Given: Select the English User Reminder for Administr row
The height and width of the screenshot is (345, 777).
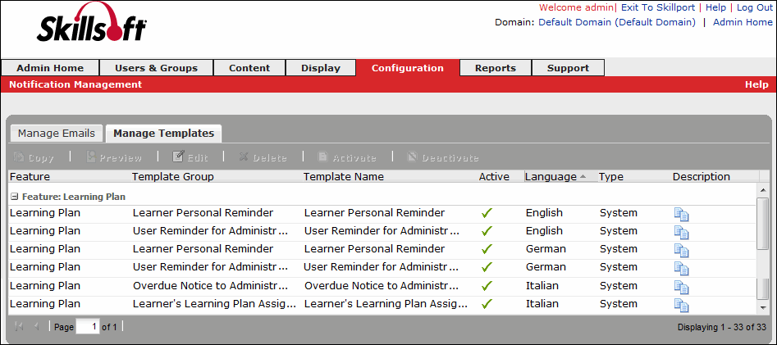Looking at the screenshot, I should (382, 231).
